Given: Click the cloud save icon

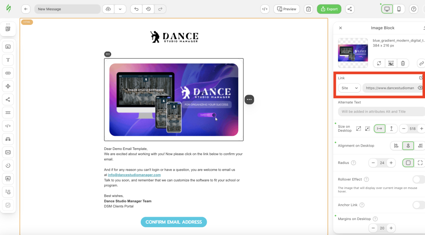Looking at the screenshot, I should (108, 9).
